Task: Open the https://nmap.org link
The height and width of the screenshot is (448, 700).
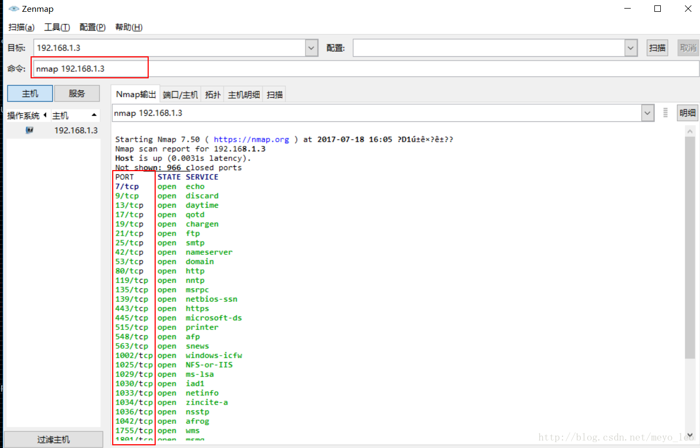Action: click(251, 139)
